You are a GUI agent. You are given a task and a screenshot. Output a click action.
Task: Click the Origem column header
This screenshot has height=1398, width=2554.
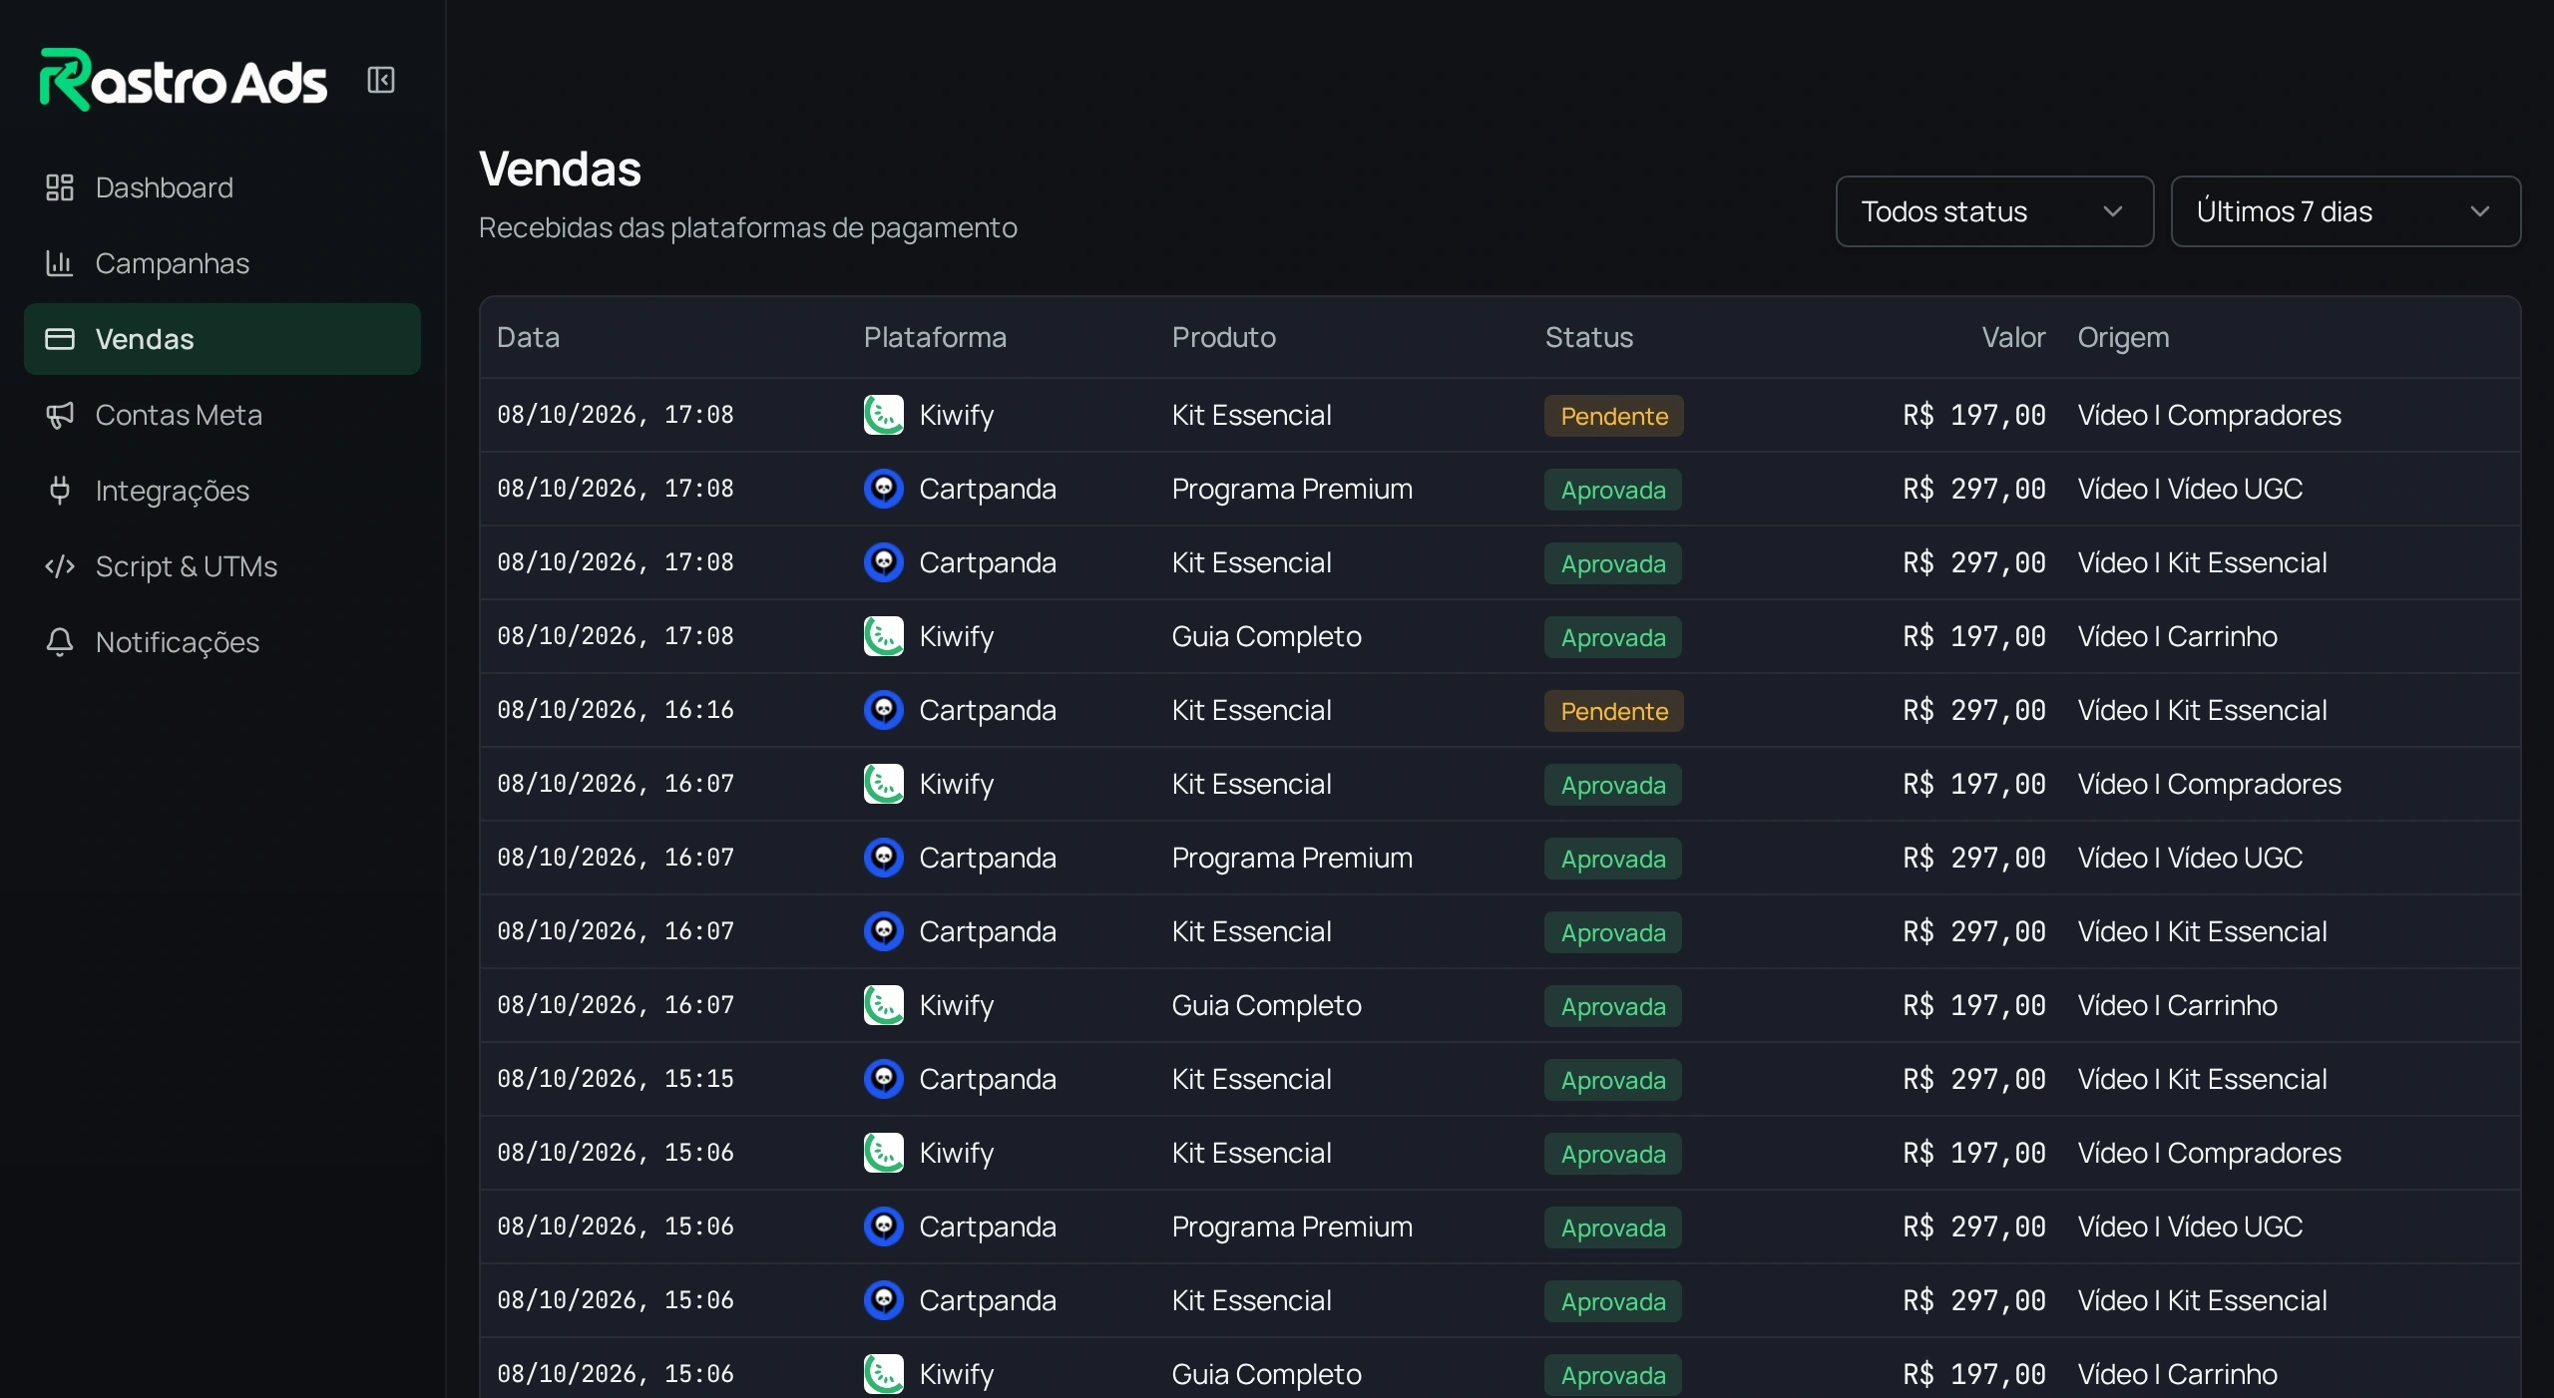click(2124, 338)
